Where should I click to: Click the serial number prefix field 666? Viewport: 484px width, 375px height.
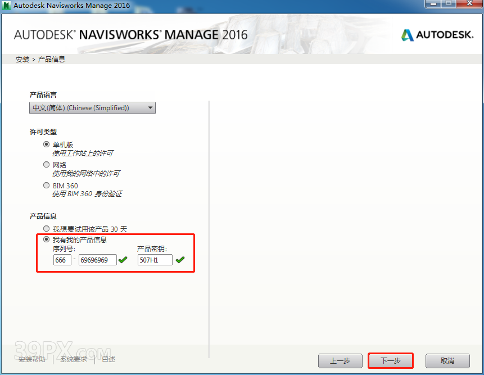[62, 260]
